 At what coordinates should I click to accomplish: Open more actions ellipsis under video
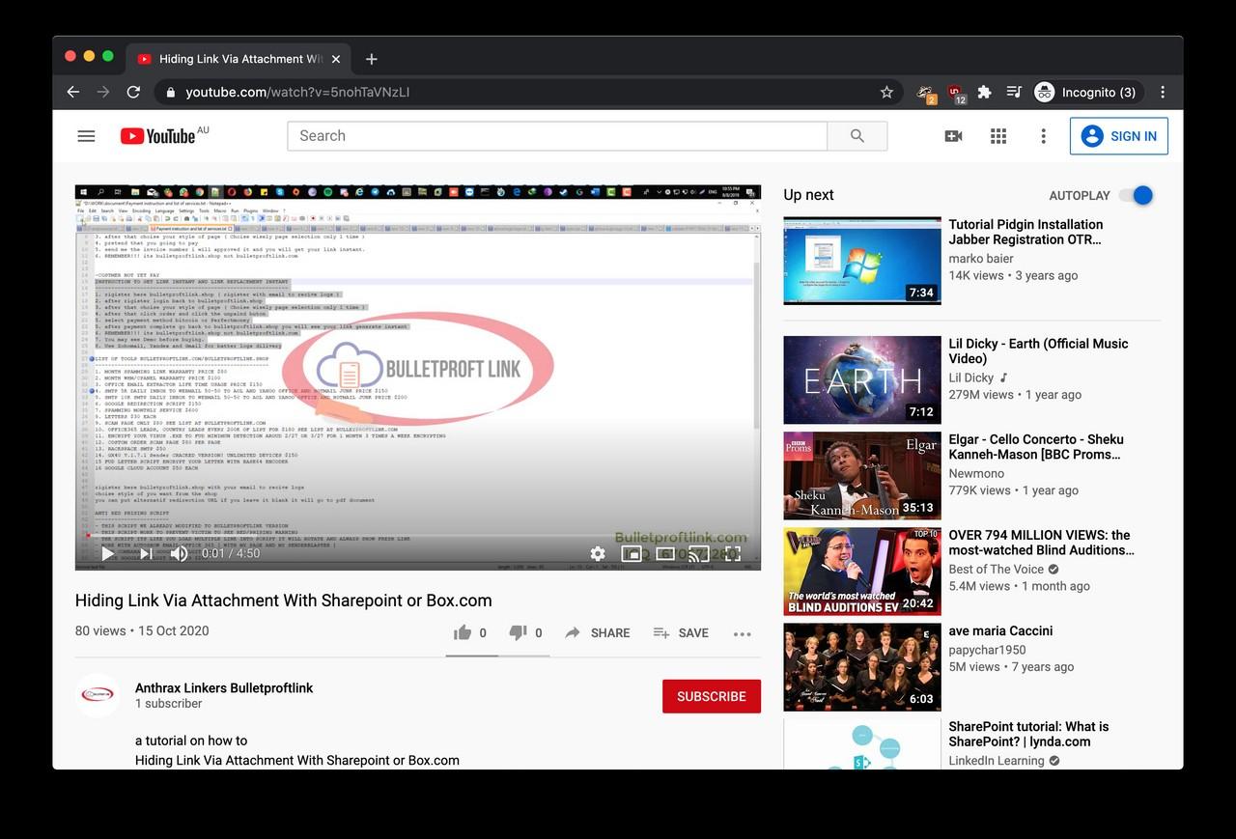click(x=742, y=633)
